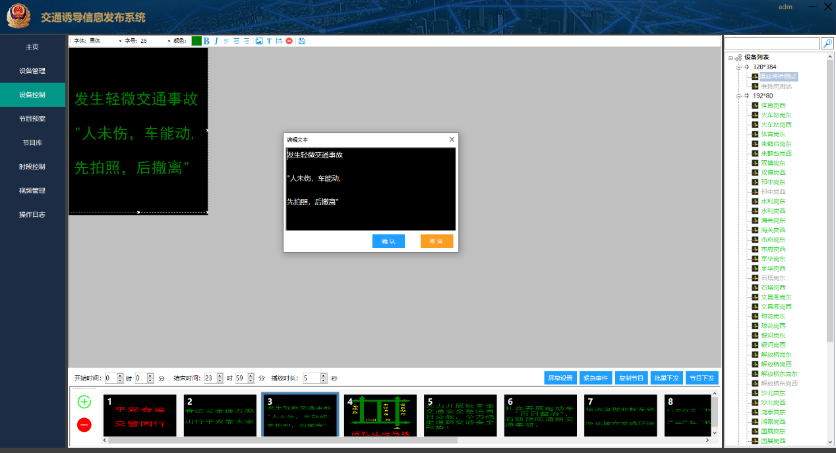
Task: Insert an image using the picture icon
Action: click(259, 41)
